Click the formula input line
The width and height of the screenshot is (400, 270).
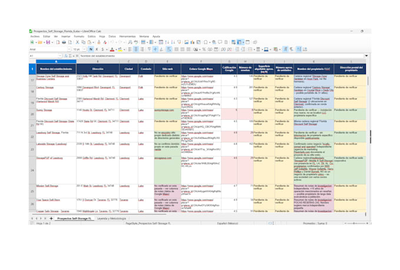221,56
